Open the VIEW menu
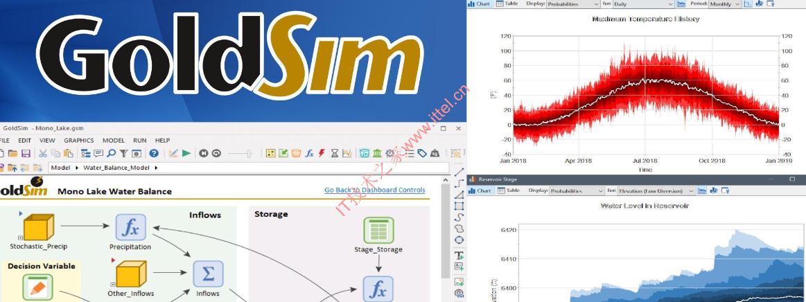This screenshot has width=806, height=302. (47, 140)
